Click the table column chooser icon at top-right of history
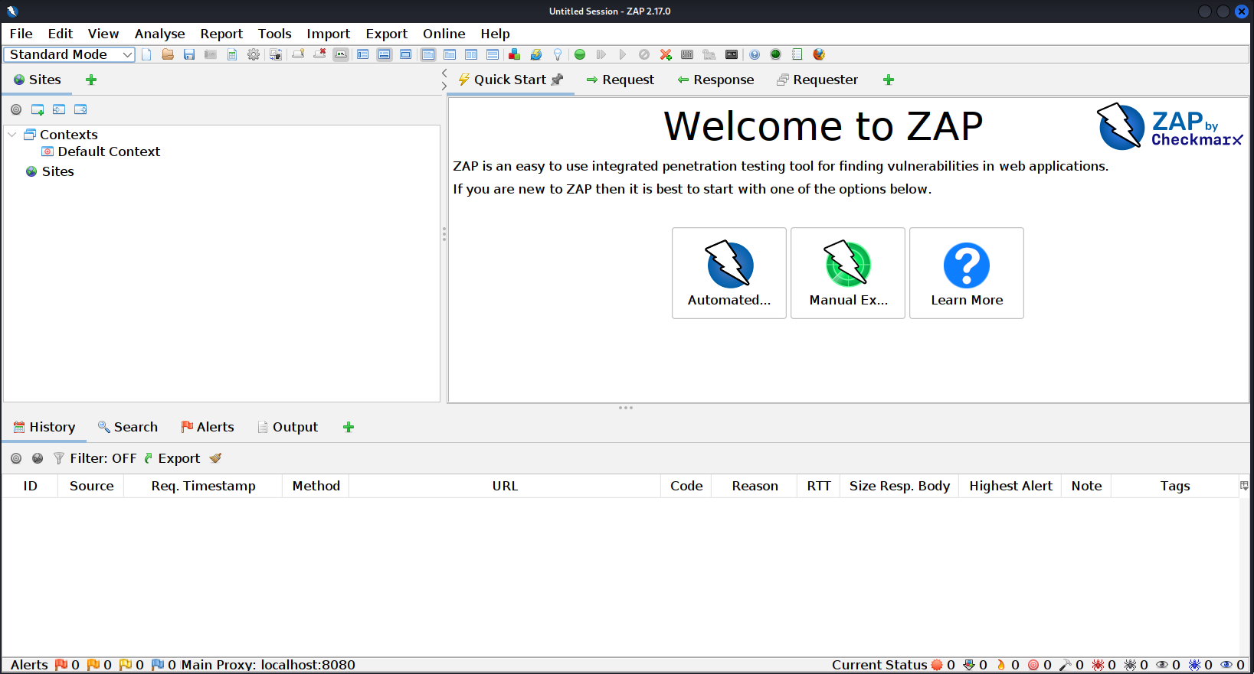This screenshot has height=674, width=1254. click(1244, 486)
